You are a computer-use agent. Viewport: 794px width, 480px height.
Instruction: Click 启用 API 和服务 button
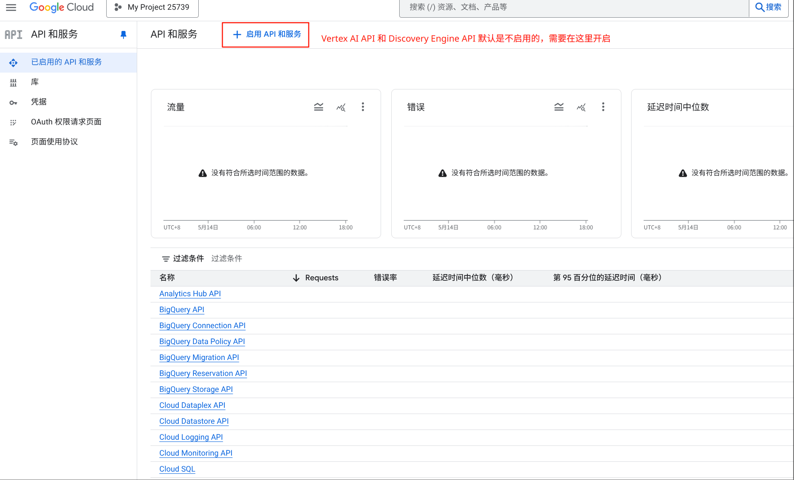pos(266,35)
